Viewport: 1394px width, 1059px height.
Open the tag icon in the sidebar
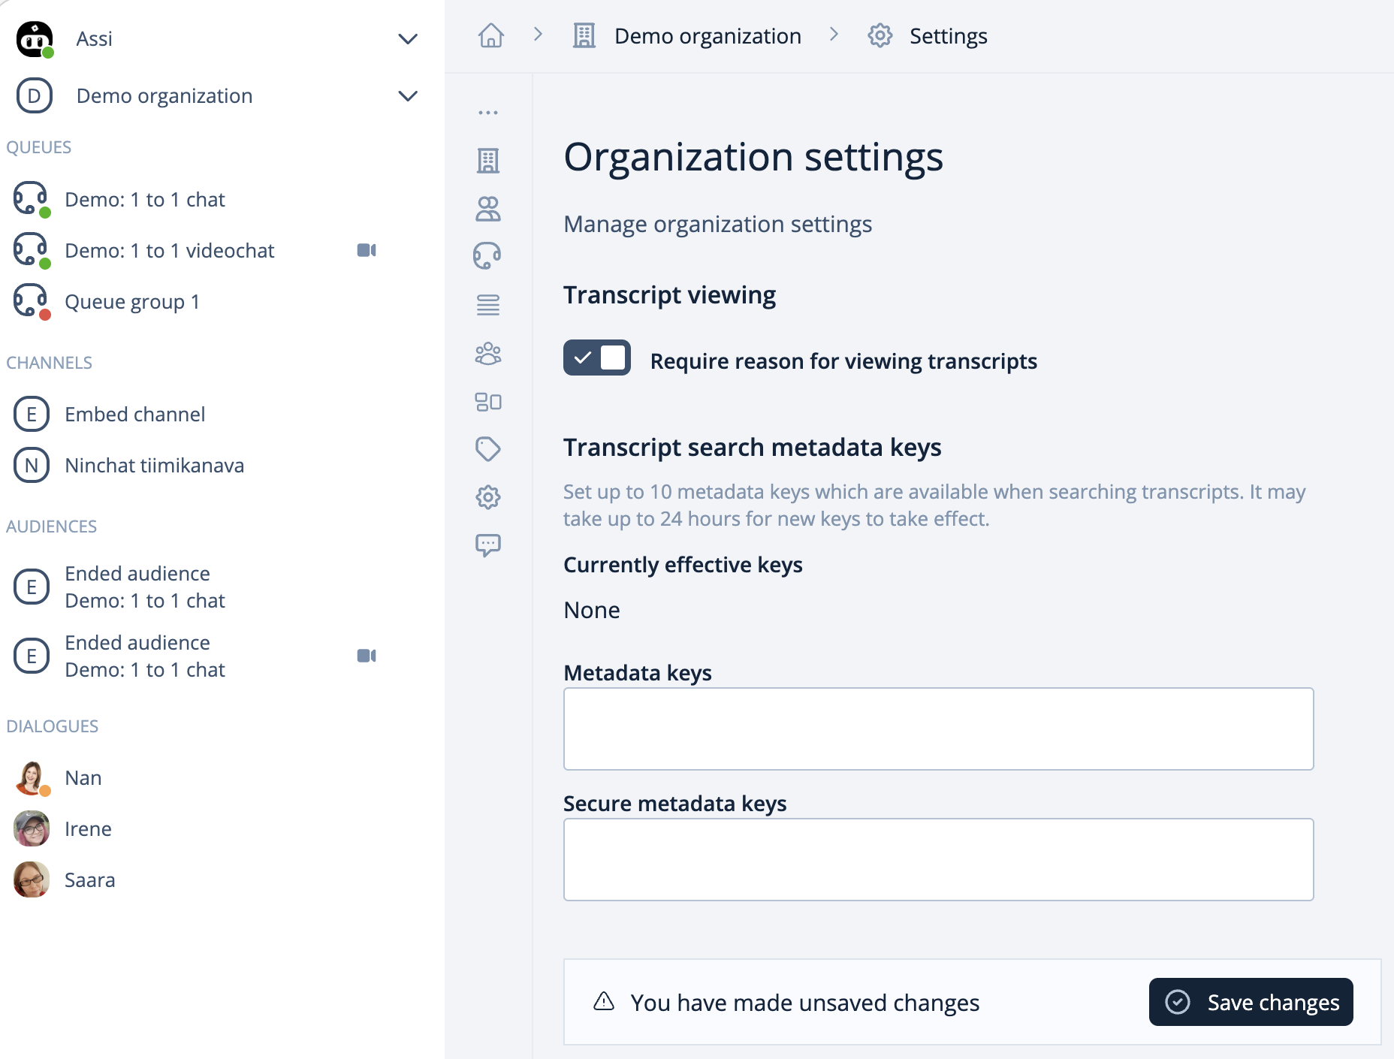click(488, 448)
